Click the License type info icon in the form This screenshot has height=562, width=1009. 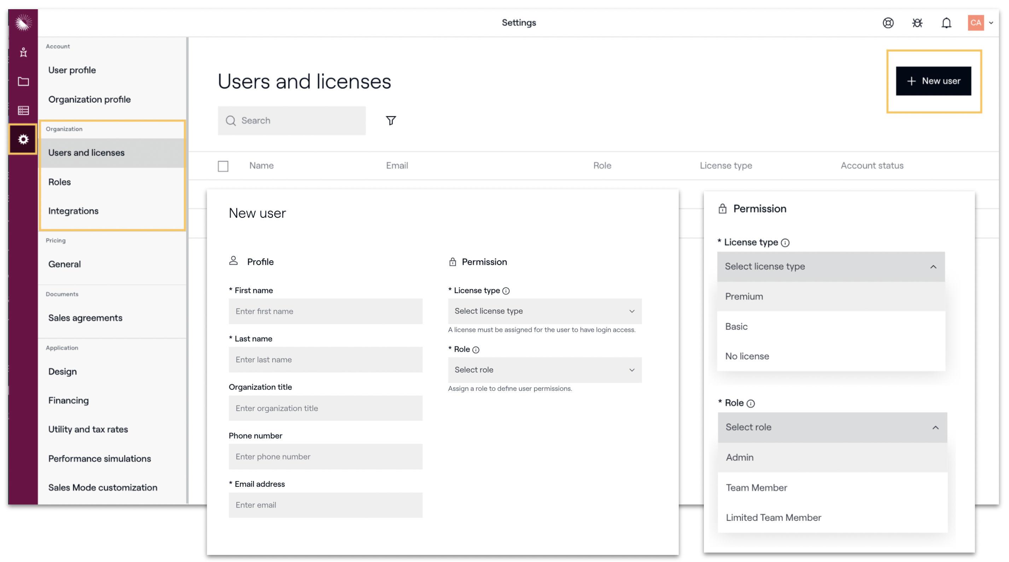coord(506,291)
